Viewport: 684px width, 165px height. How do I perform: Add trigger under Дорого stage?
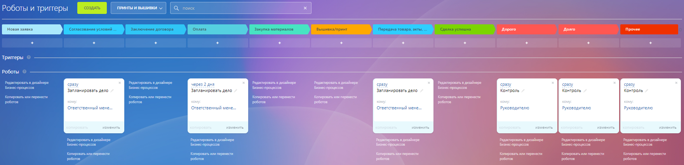click(x=527, y=43)
